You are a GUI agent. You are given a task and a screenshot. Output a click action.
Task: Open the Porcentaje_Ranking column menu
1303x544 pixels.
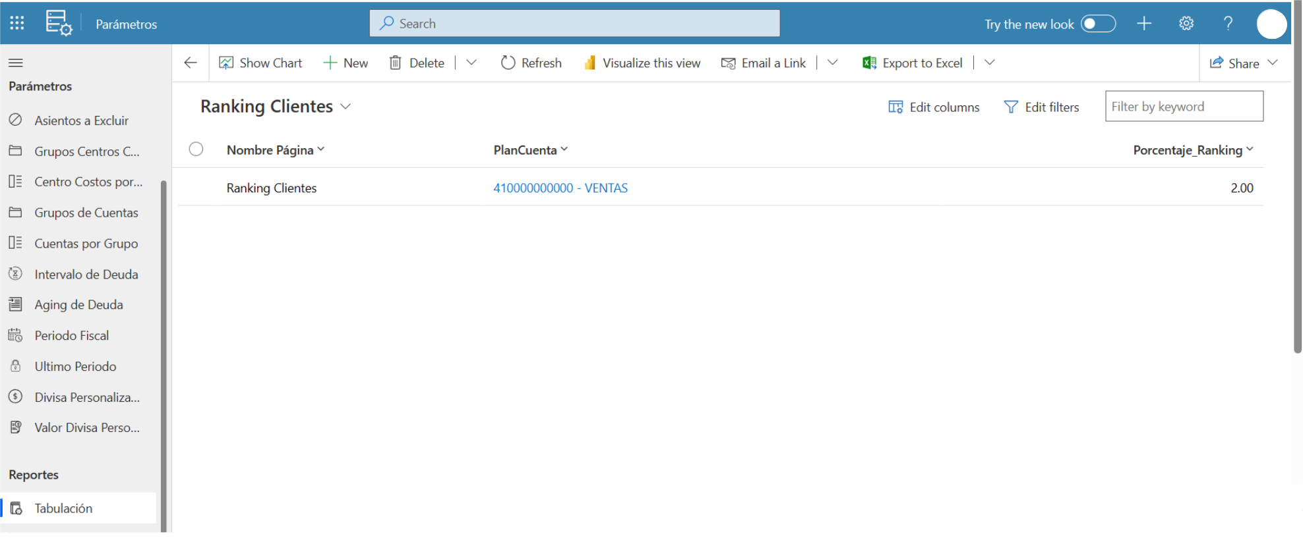coord(1250,150)
